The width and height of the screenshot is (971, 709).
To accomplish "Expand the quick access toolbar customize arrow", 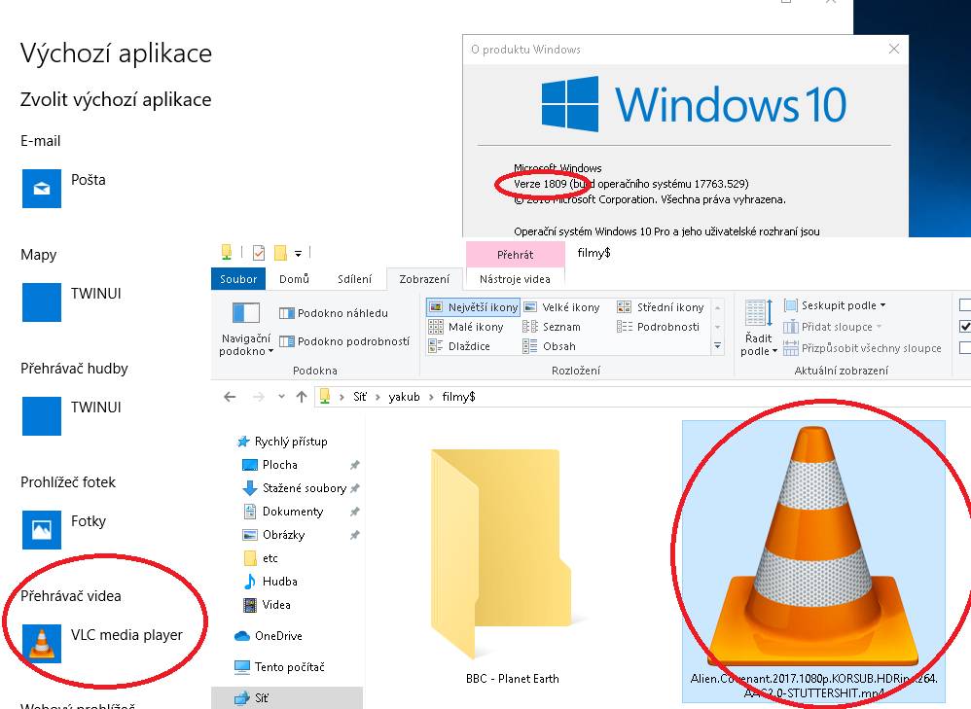I will click(x=298, y=253).
